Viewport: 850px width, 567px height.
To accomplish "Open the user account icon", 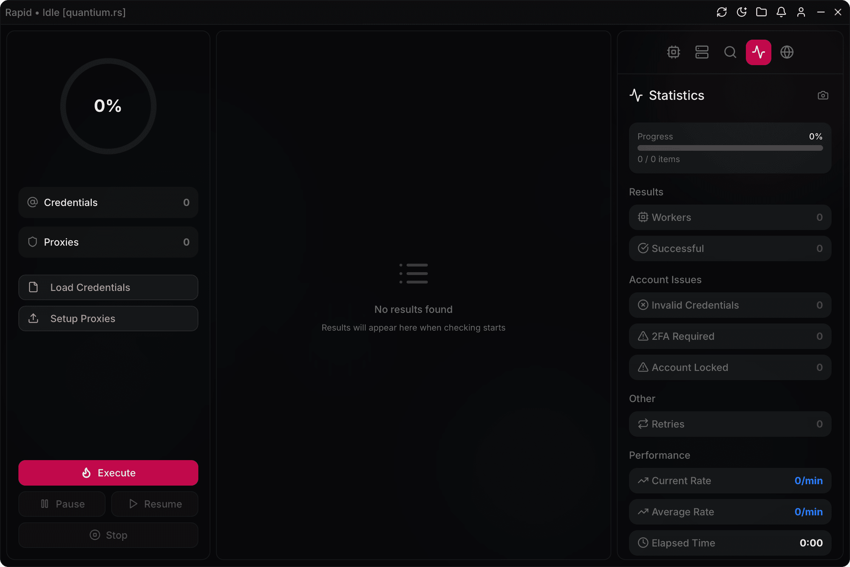I will click(801, 12).
